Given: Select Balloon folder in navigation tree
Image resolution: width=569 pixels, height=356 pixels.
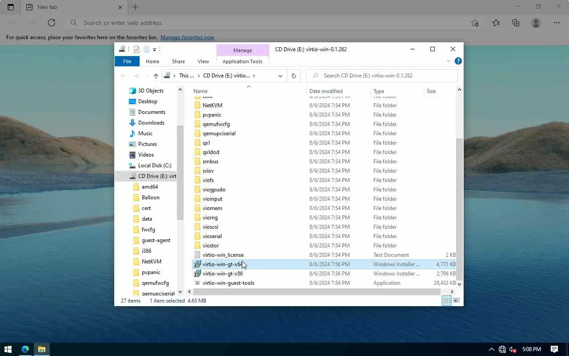Looking at the screenshot, I should 150,198.
